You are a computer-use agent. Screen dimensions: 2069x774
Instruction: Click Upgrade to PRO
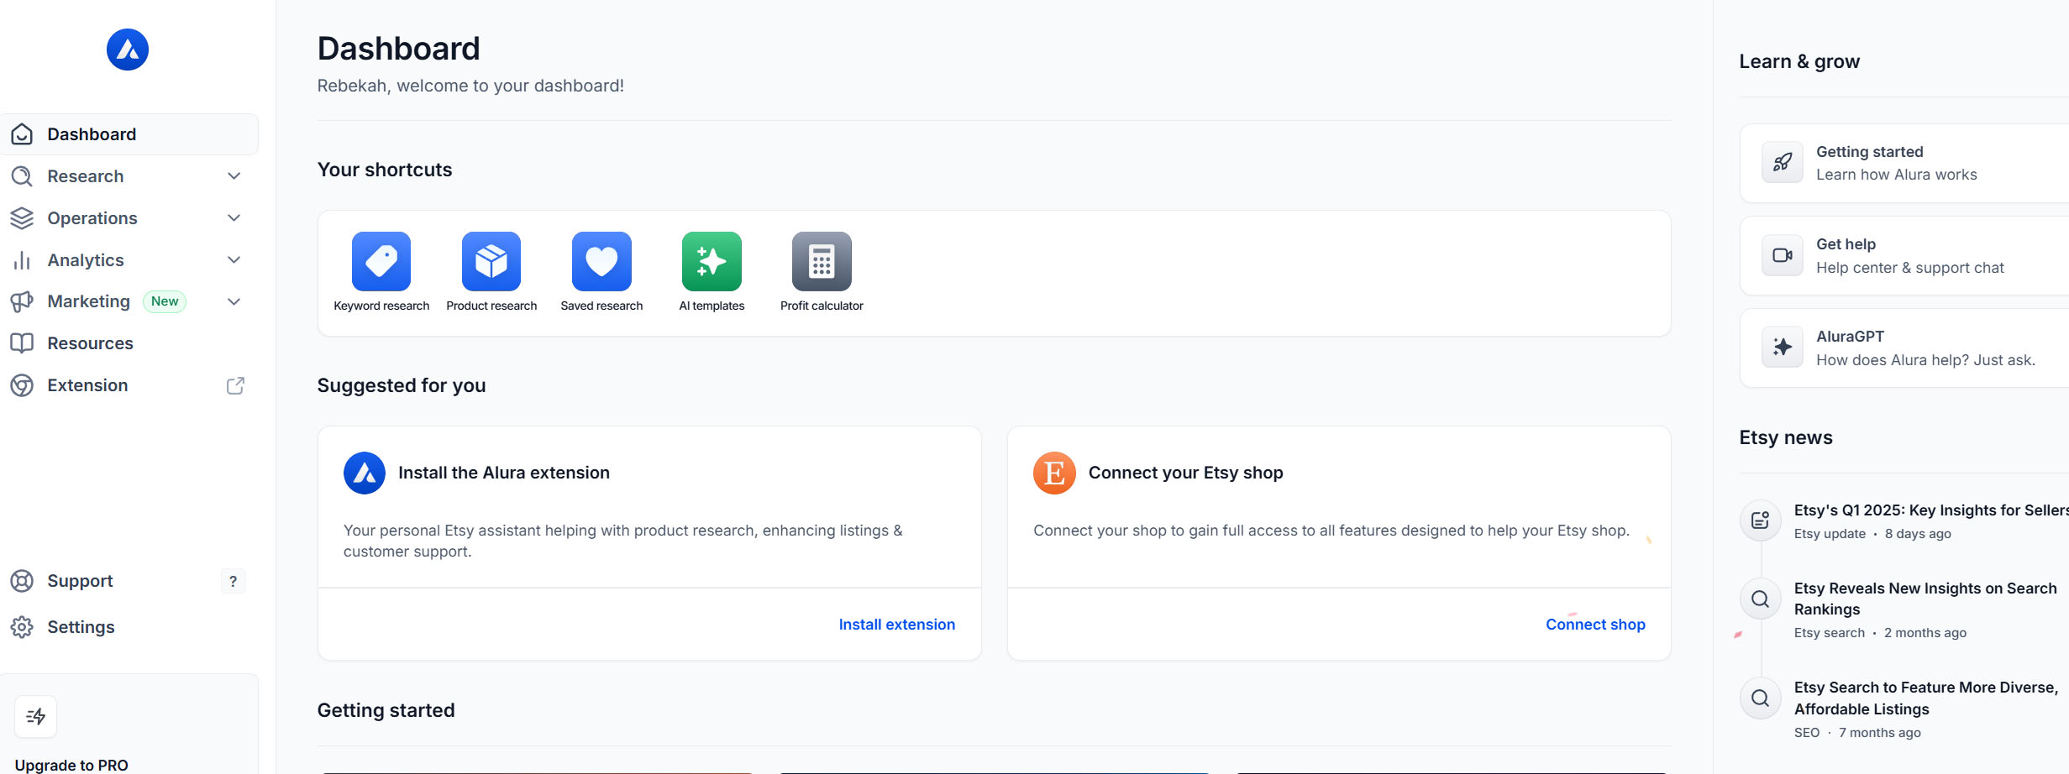click(x=71, y=765)
